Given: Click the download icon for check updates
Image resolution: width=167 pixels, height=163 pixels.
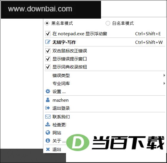Looking at the screenshot, I should [x=48, y=124].
